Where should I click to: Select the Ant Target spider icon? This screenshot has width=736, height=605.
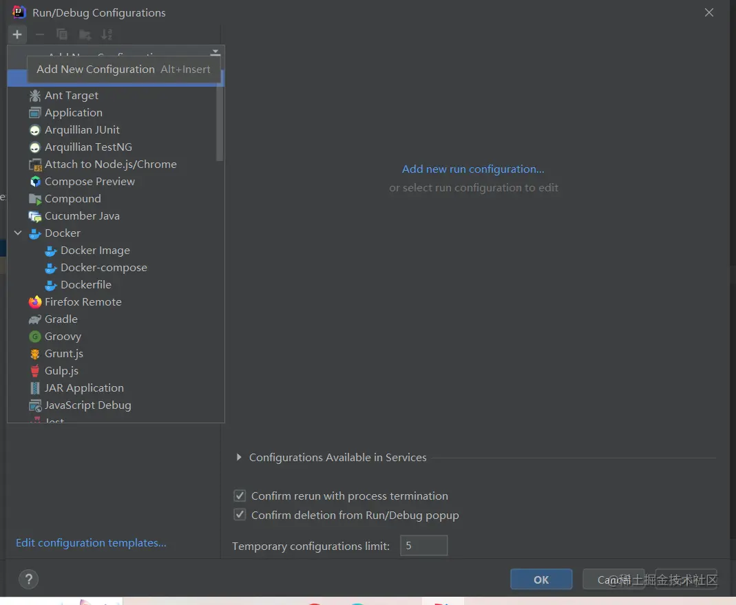point(34,96)
